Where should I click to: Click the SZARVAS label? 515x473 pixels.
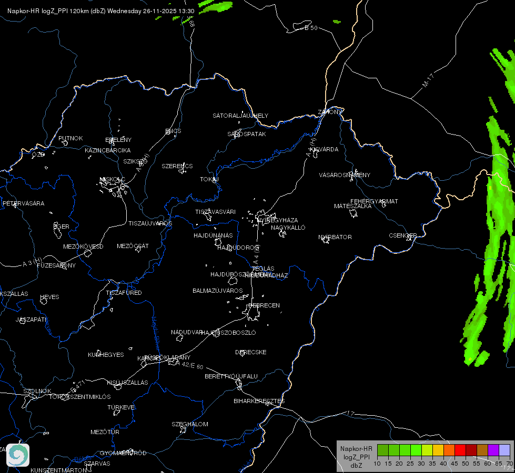click(x=97, y=464)
